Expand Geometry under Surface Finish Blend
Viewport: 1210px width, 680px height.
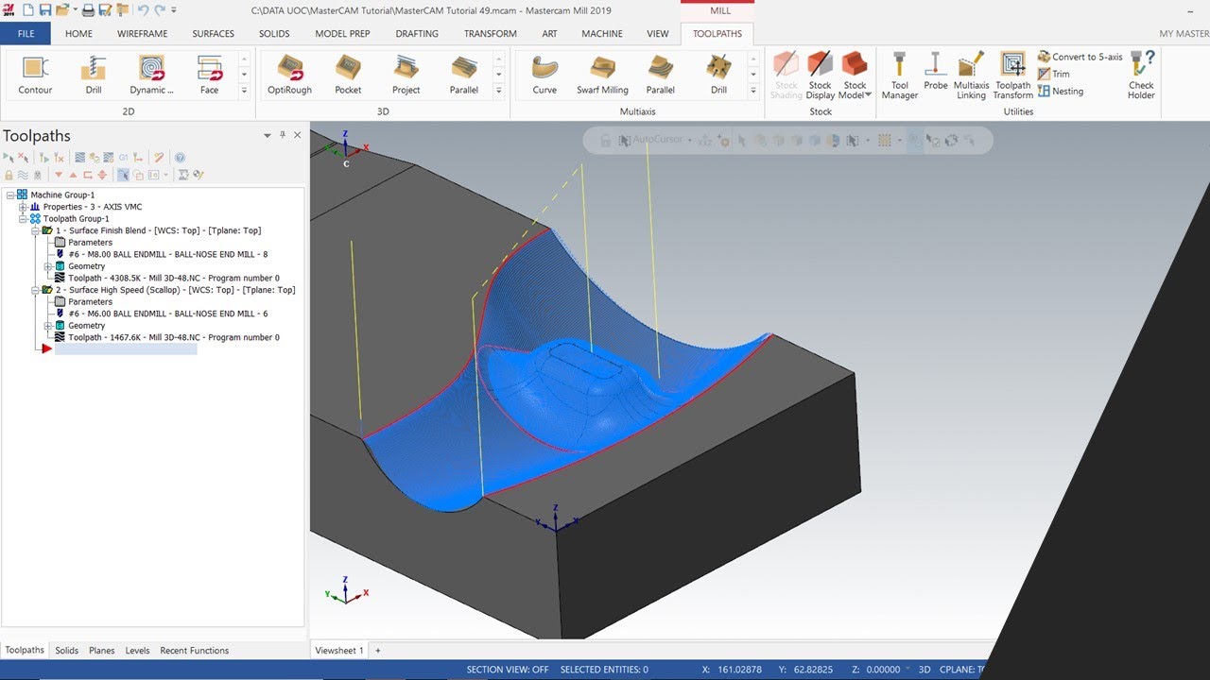point(47,266)
